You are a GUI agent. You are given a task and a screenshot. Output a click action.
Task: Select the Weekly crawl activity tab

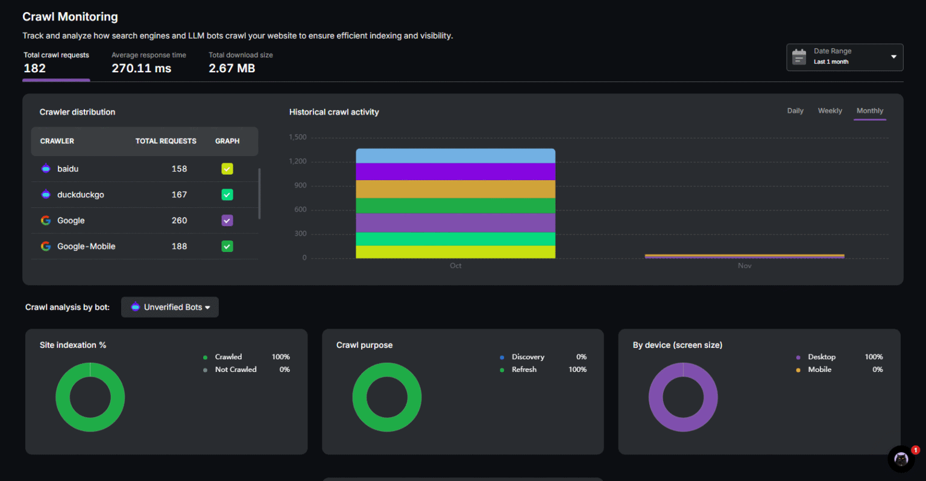(830, 111)
